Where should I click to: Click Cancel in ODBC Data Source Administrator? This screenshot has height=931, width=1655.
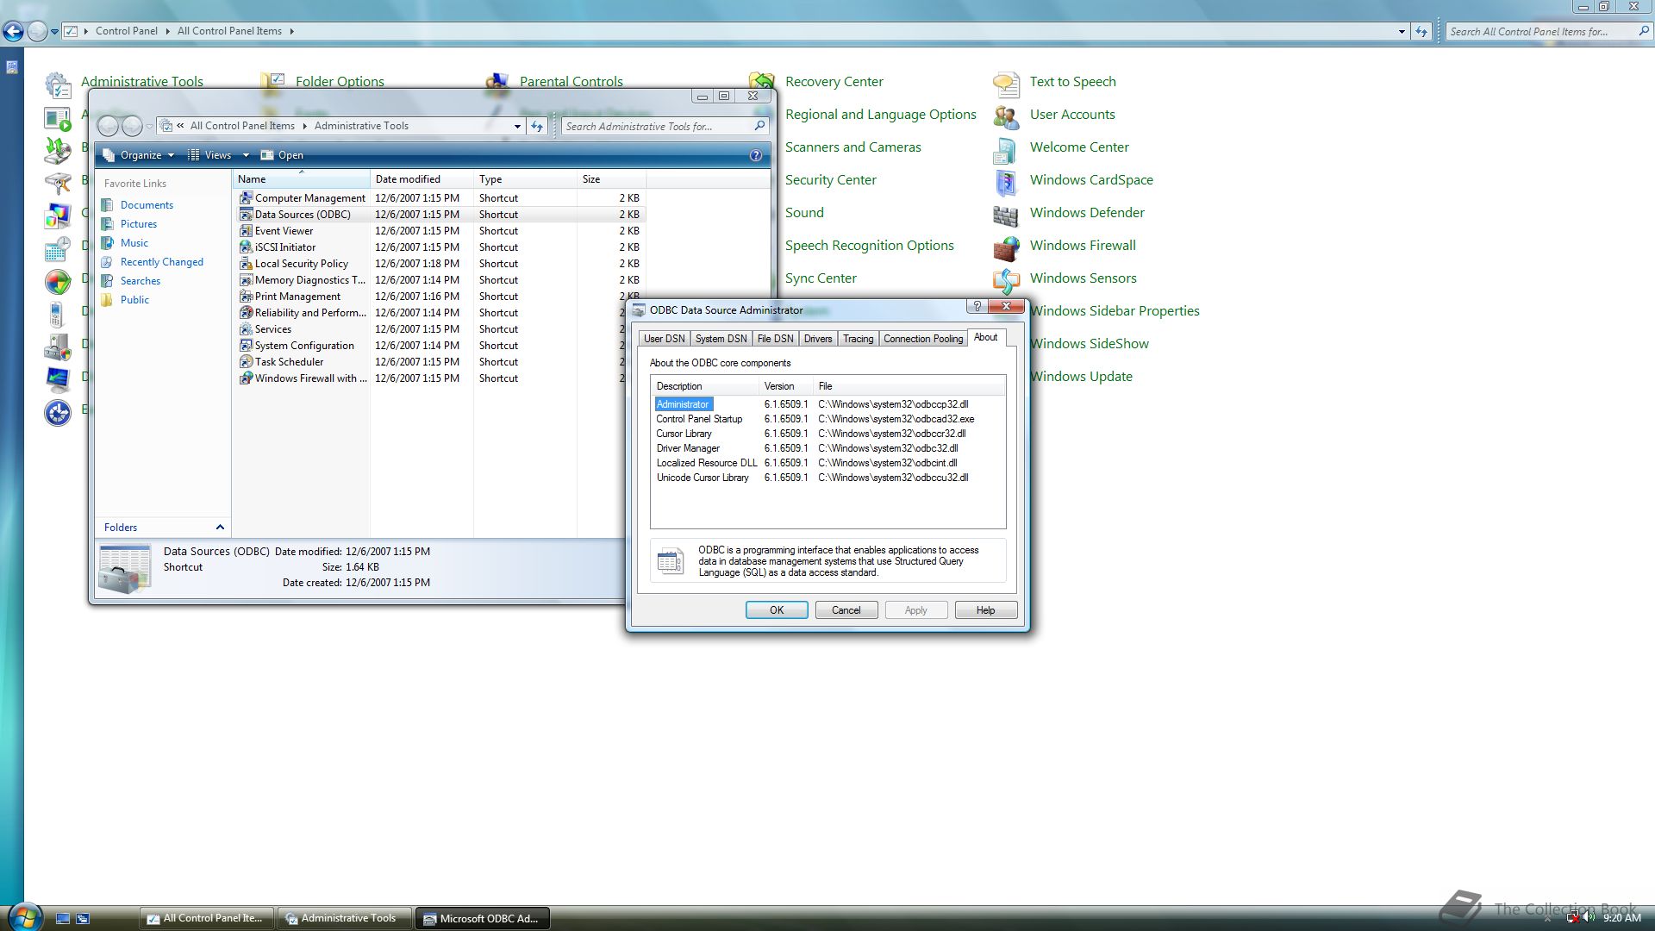pos(846,610)
